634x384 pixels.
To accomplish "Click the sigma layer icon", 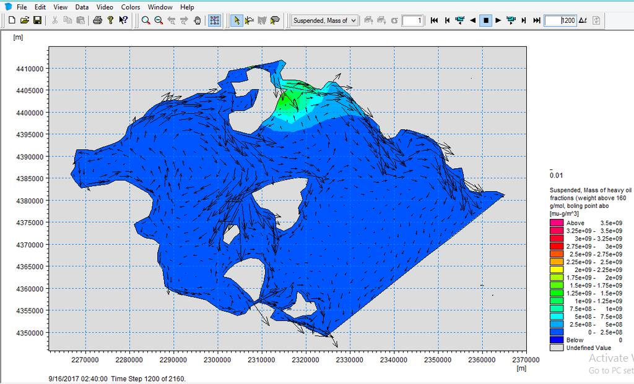I will [394, 20].
